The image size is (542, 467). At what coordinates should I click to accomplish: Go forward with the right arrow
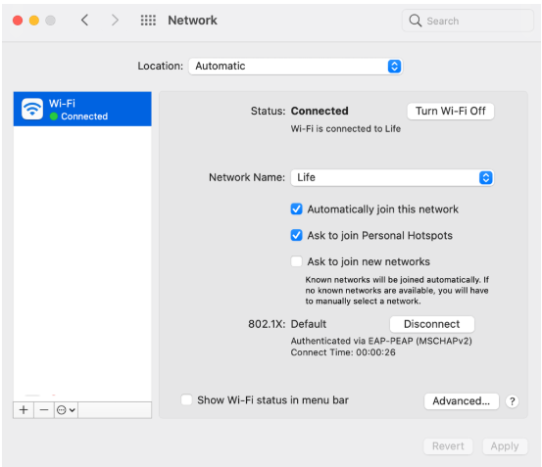[115, 20]
